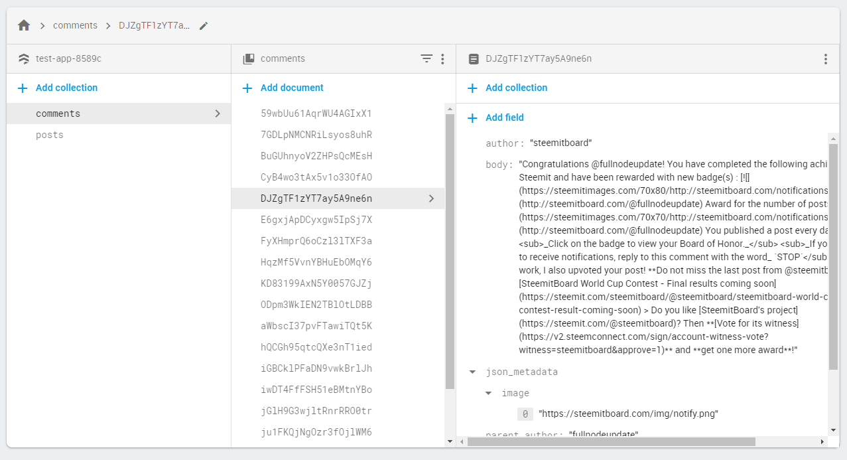Expand the comments collection chevron
The image size is (847, 460).
coord(218,114)
